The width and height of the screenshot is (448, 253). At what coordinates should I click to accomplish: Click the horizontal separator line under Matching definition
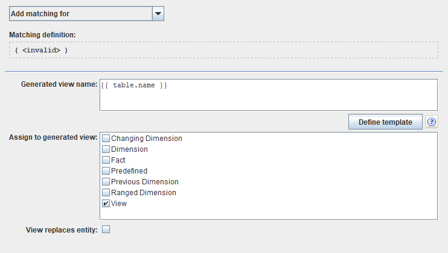tap(223, 71)
